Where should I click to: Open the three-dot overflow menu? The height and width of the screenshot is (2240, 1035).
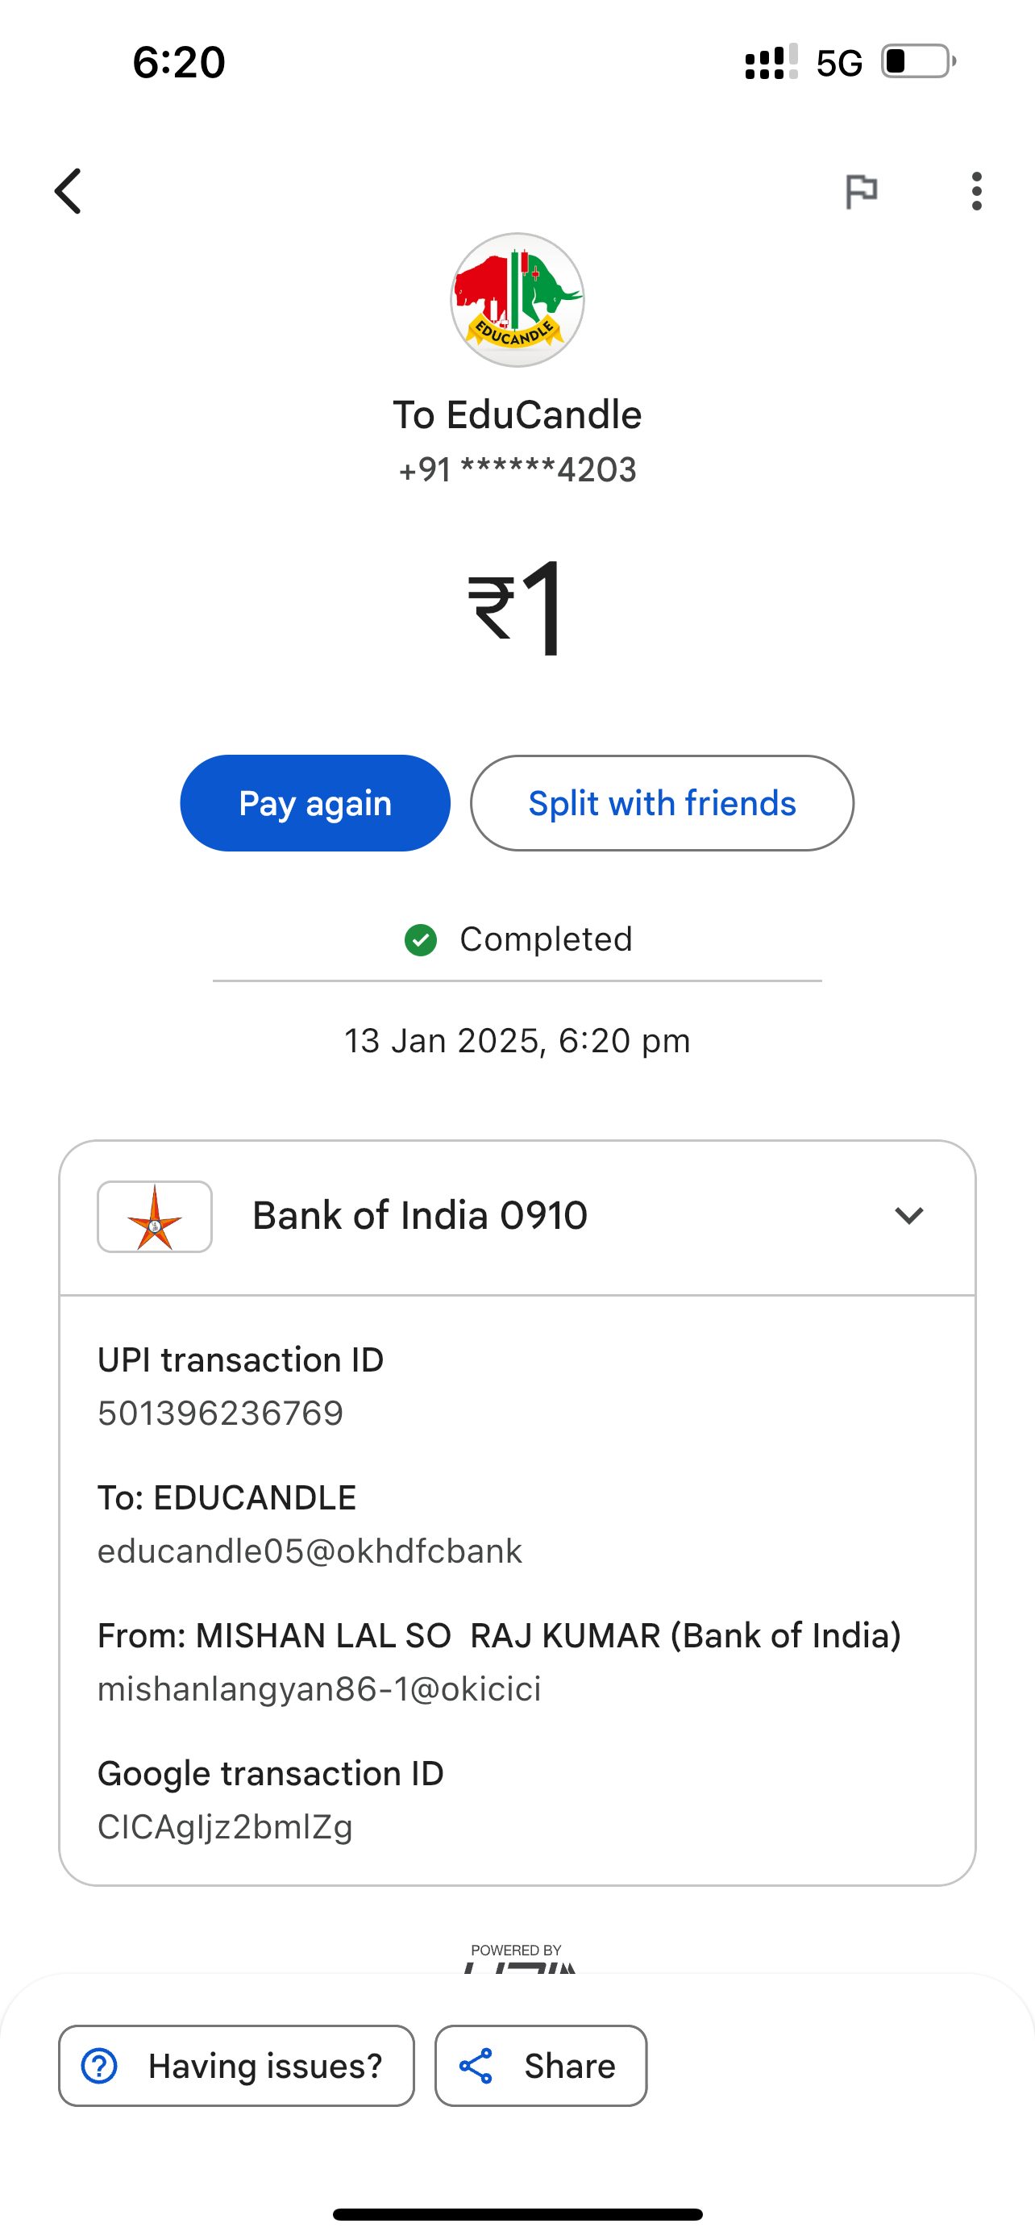click(x=977, y=191)
